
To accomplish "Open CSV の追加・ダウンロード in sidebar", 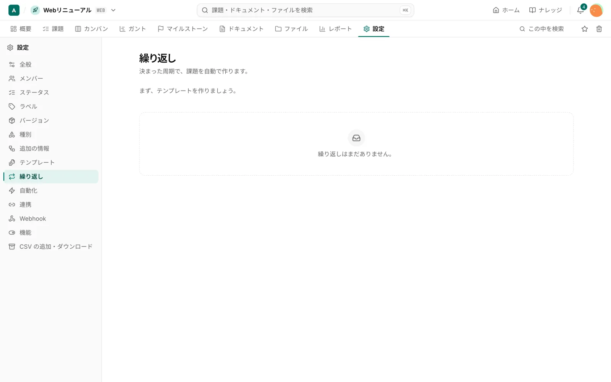I will point(51,246).
